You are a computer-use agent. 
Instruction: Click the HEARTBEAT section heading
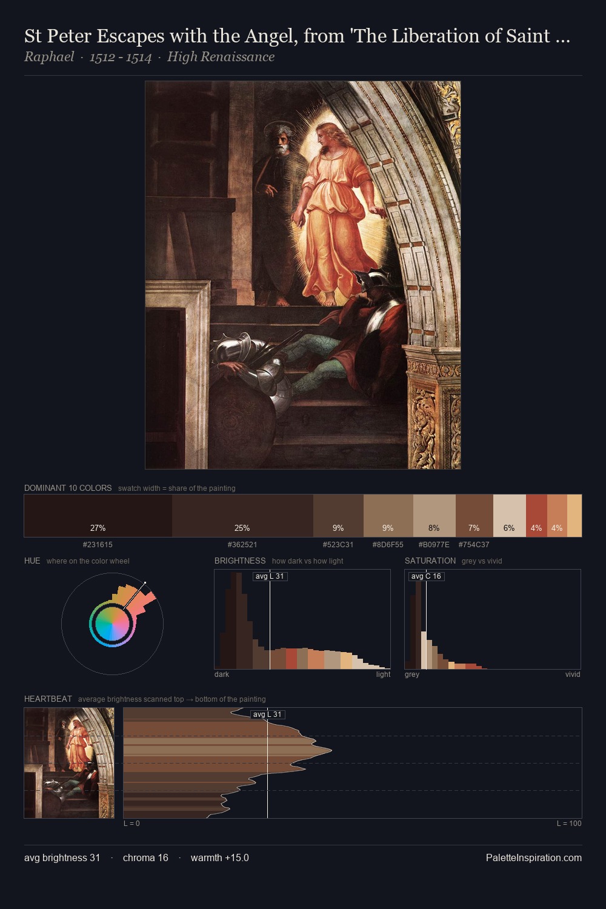(48, 699)
